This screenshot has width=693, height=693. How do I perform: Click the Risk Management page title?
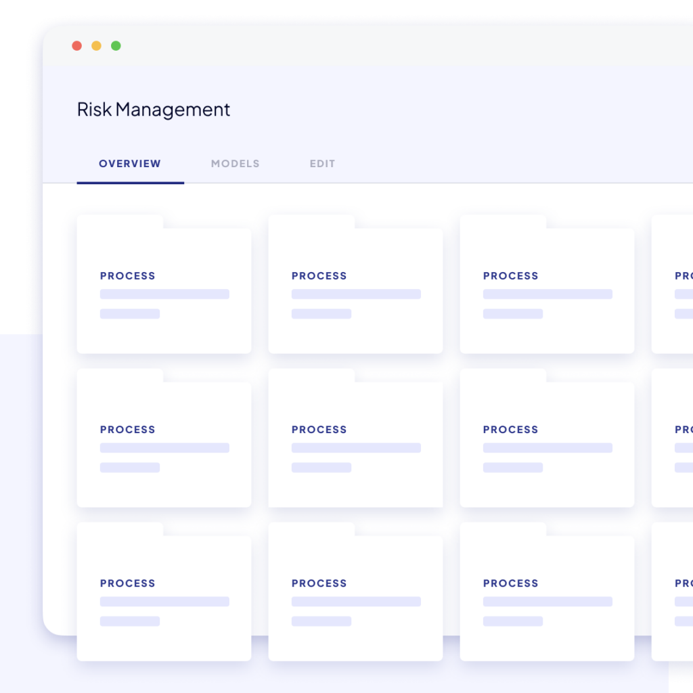coord(154,110)
